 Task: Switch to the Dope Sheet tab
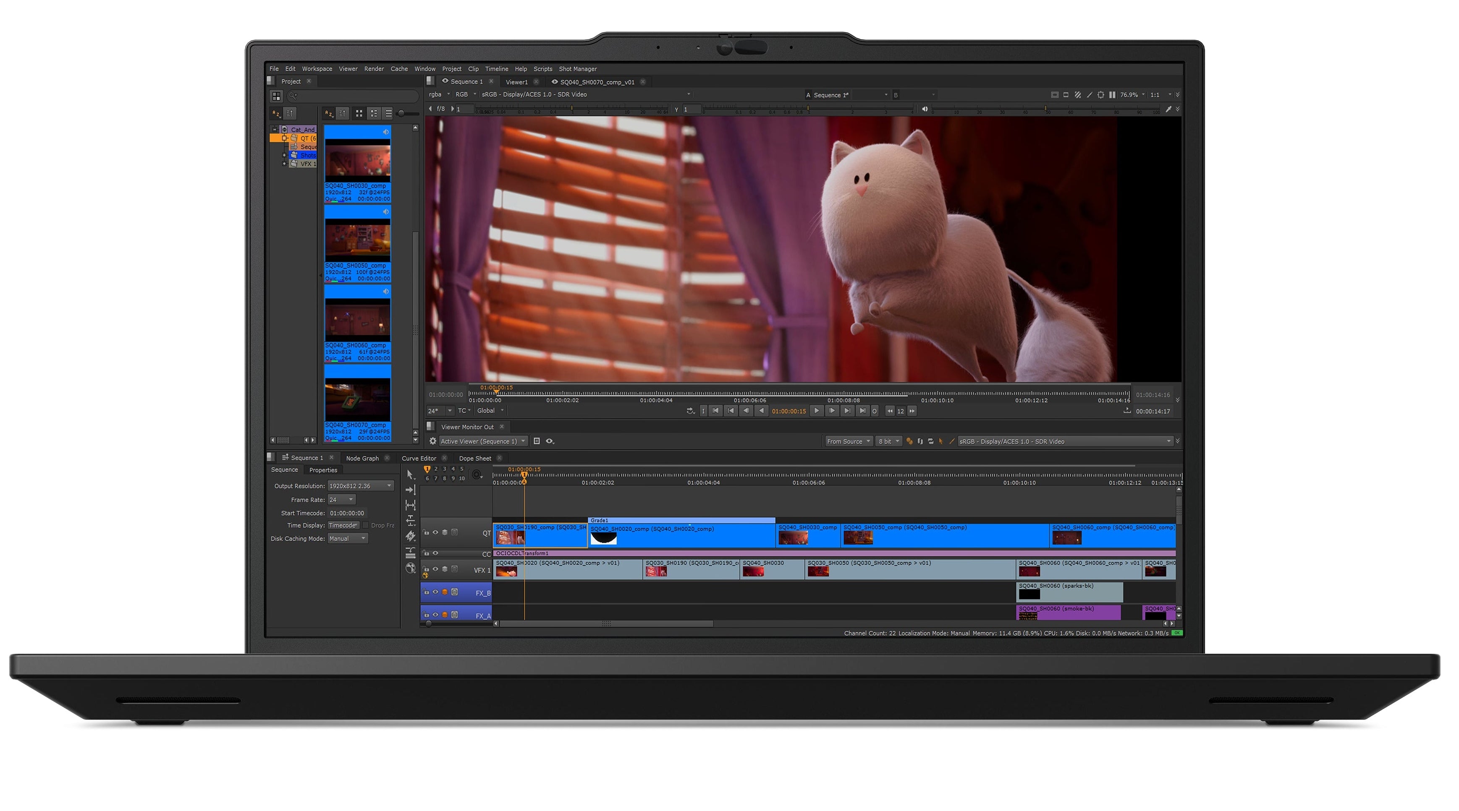474,459
